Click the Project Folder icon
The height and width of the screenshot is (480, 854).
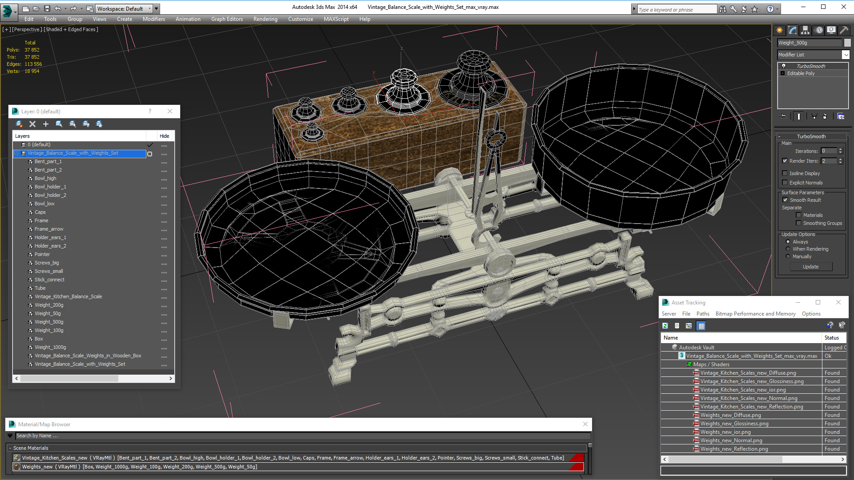(x=89, y=8)
